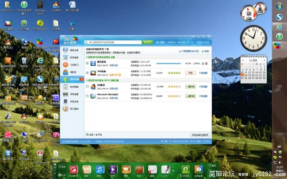
Task: Open 360杀毒 desktop icon
Action: point(24,25)
